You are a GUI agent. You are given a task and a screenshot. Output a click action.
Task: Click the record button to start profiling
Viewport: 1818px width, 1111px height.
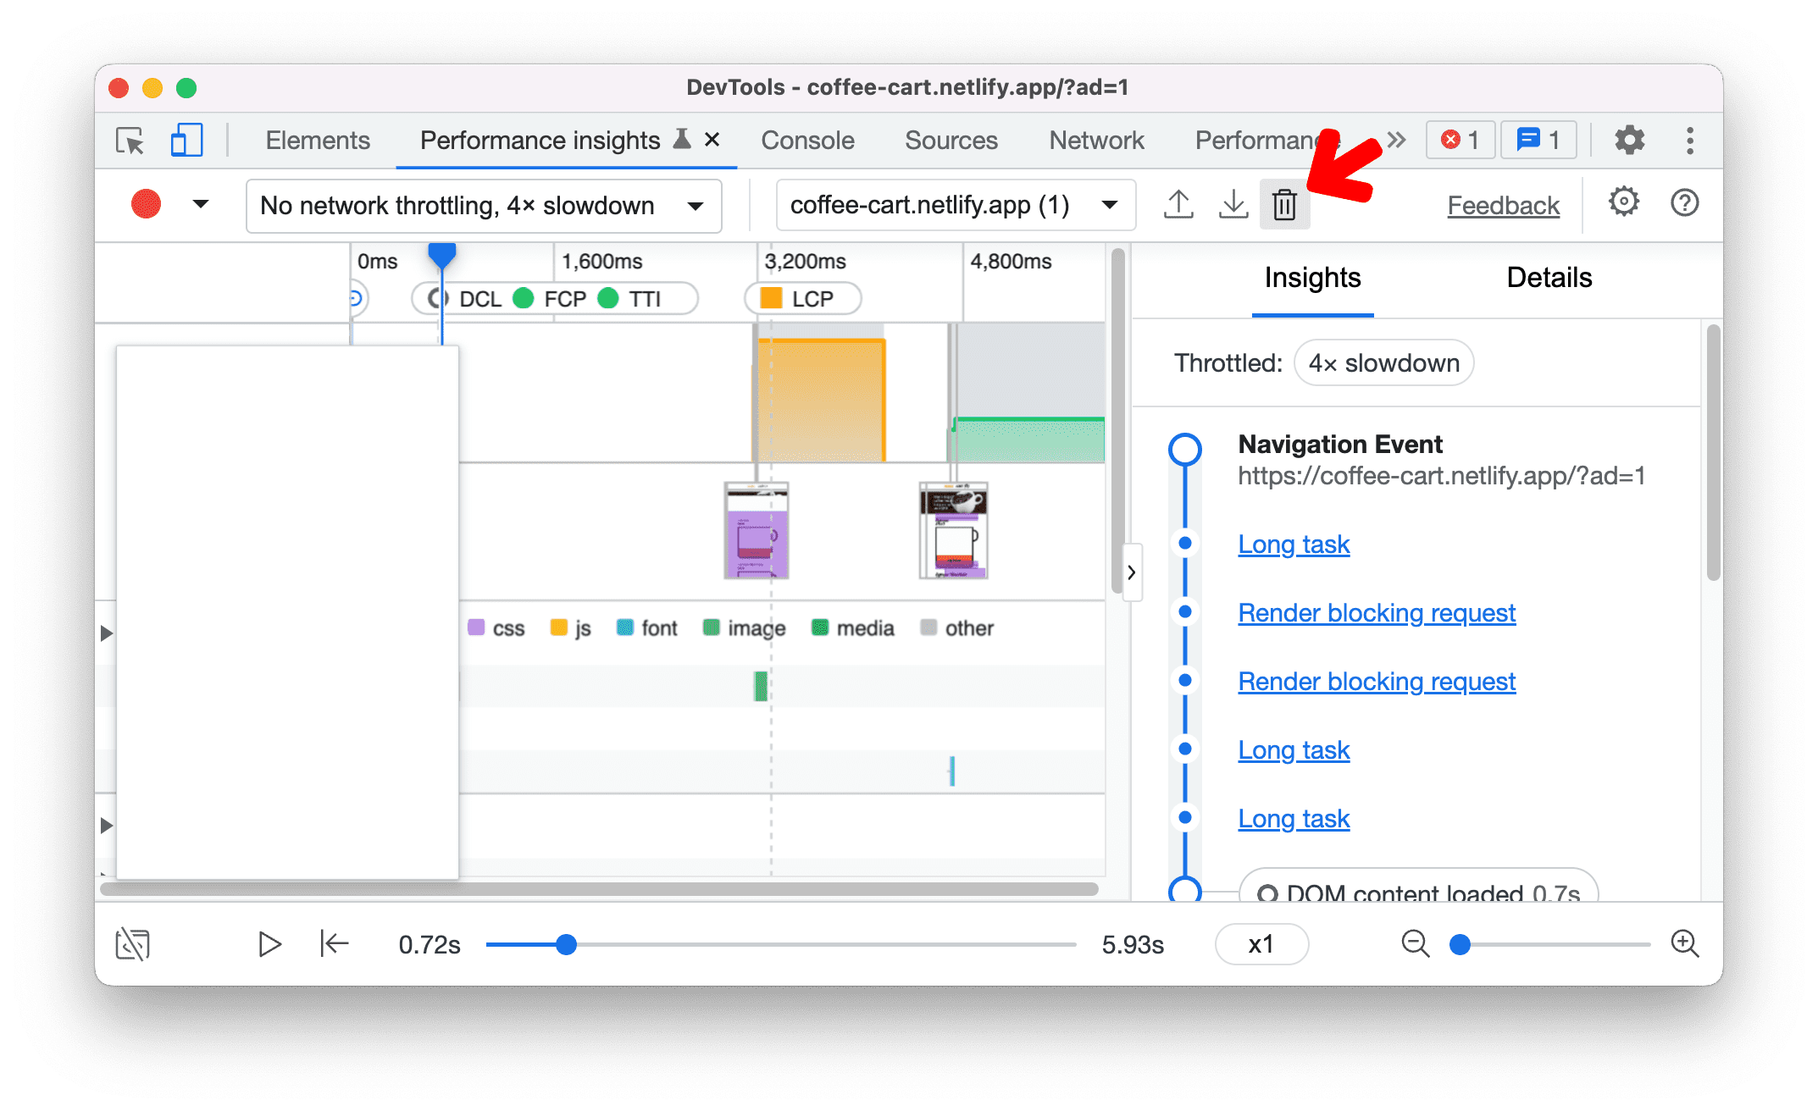tap(146, 204)
